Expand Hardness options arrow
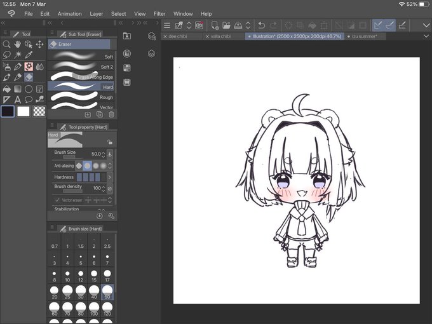This screenshot has height=324, width=432. [x=110, y=177]
